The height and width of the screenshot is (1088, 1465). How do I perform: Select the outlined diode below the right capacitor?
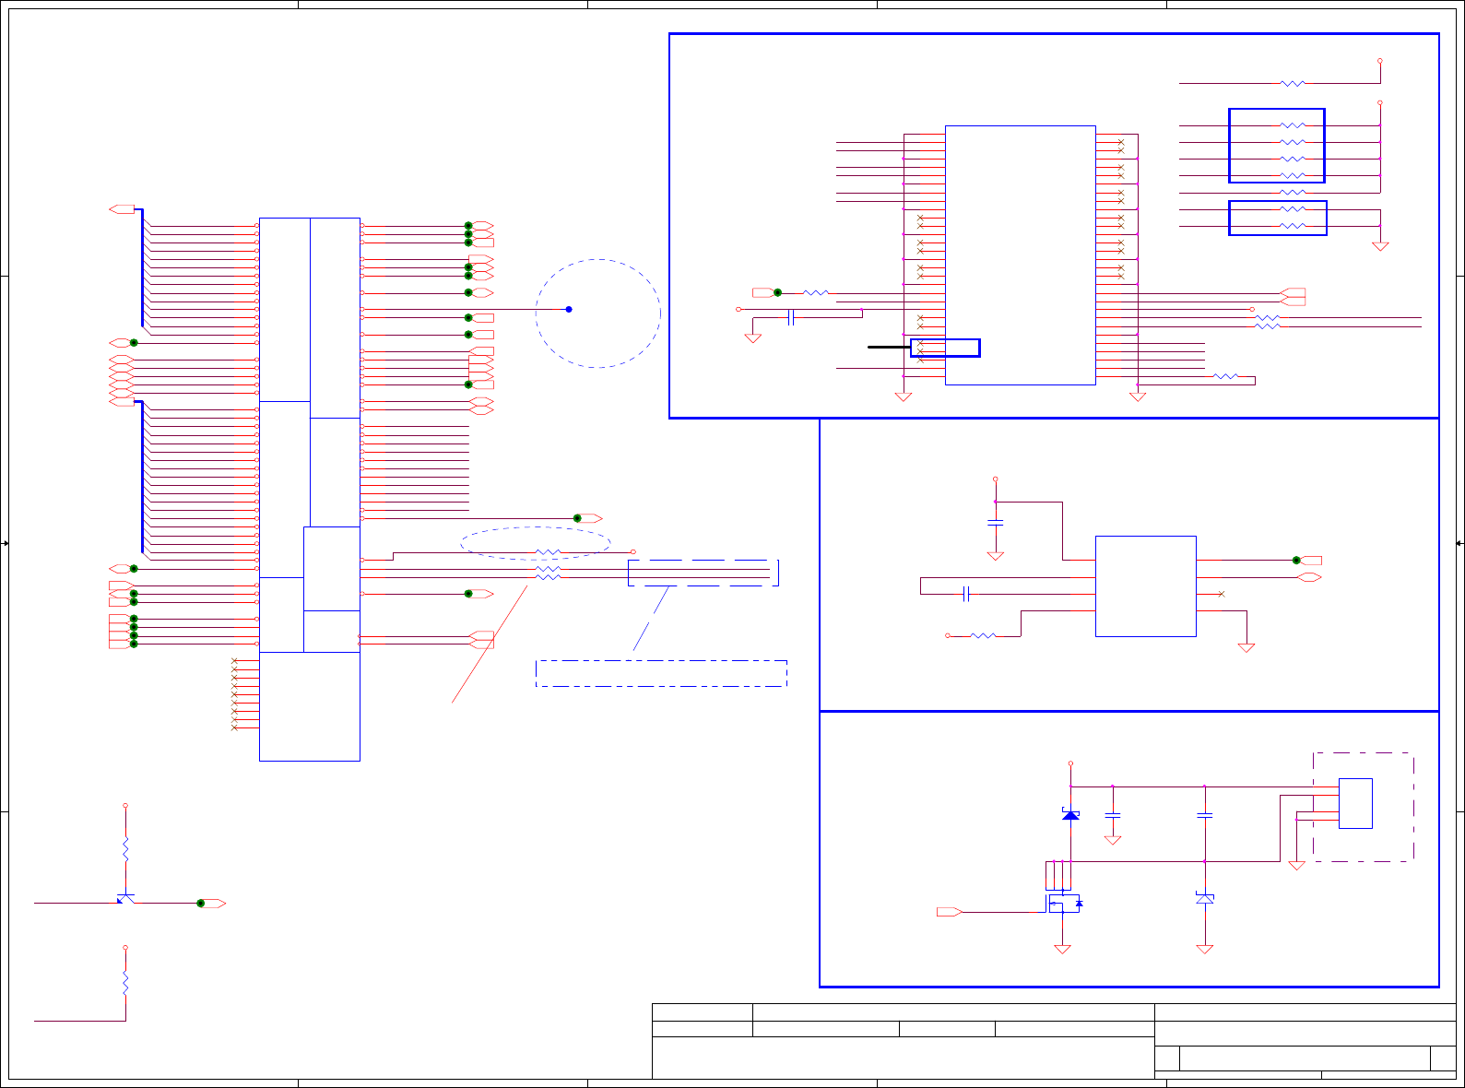(1204, 897)
